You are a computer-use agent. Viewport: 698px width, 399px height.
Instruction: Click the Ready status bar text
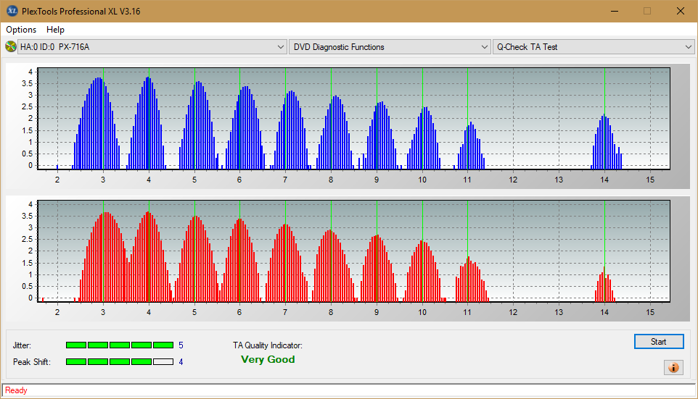[x=16, y=390]
